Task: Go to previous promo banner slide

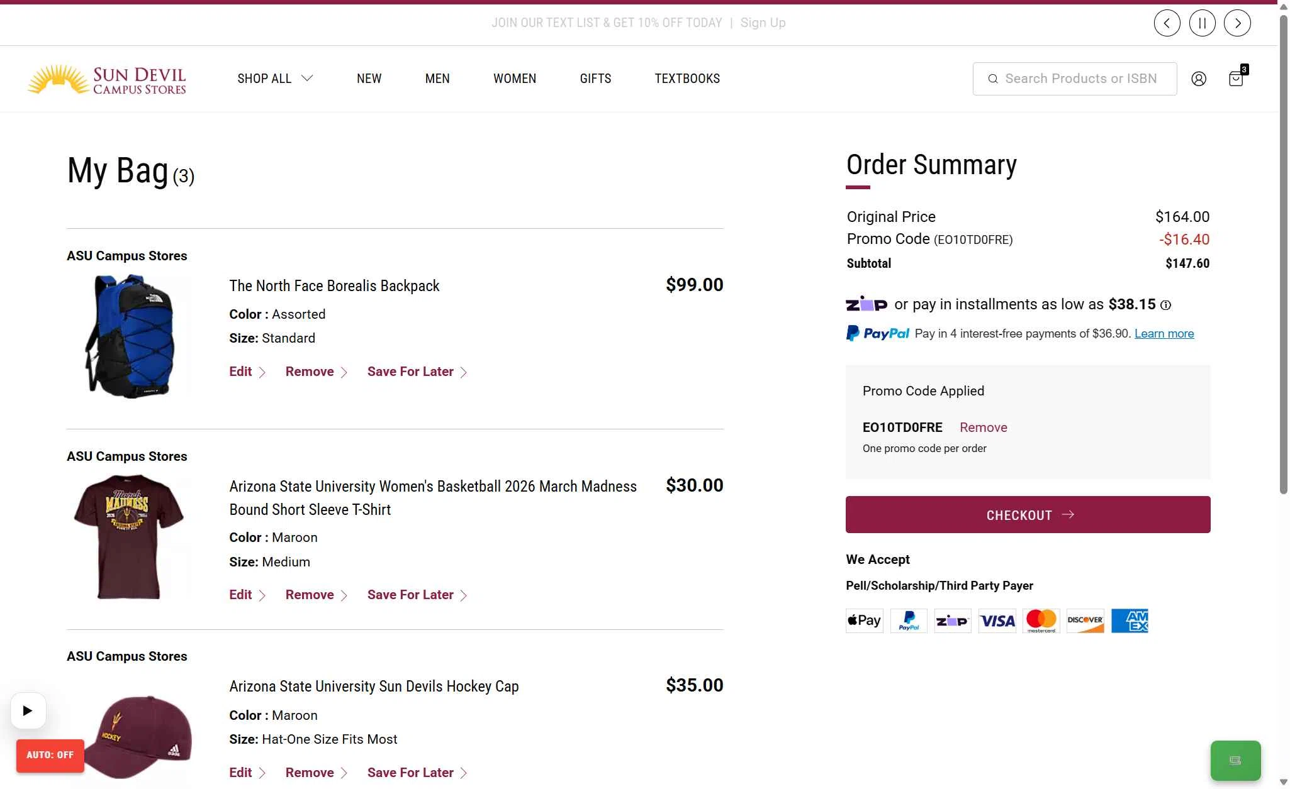Action: coord(1167,23)
